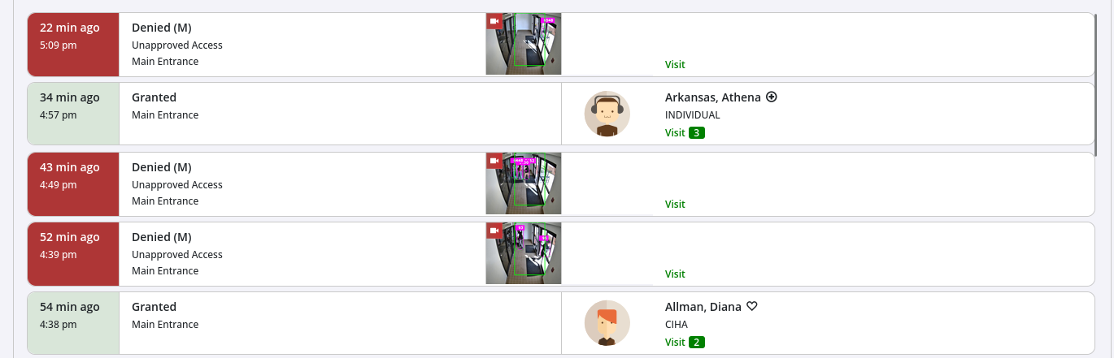Open Visit link for 5:09 pm denied event
1114x358 pixels.
[x=675, y=64]
